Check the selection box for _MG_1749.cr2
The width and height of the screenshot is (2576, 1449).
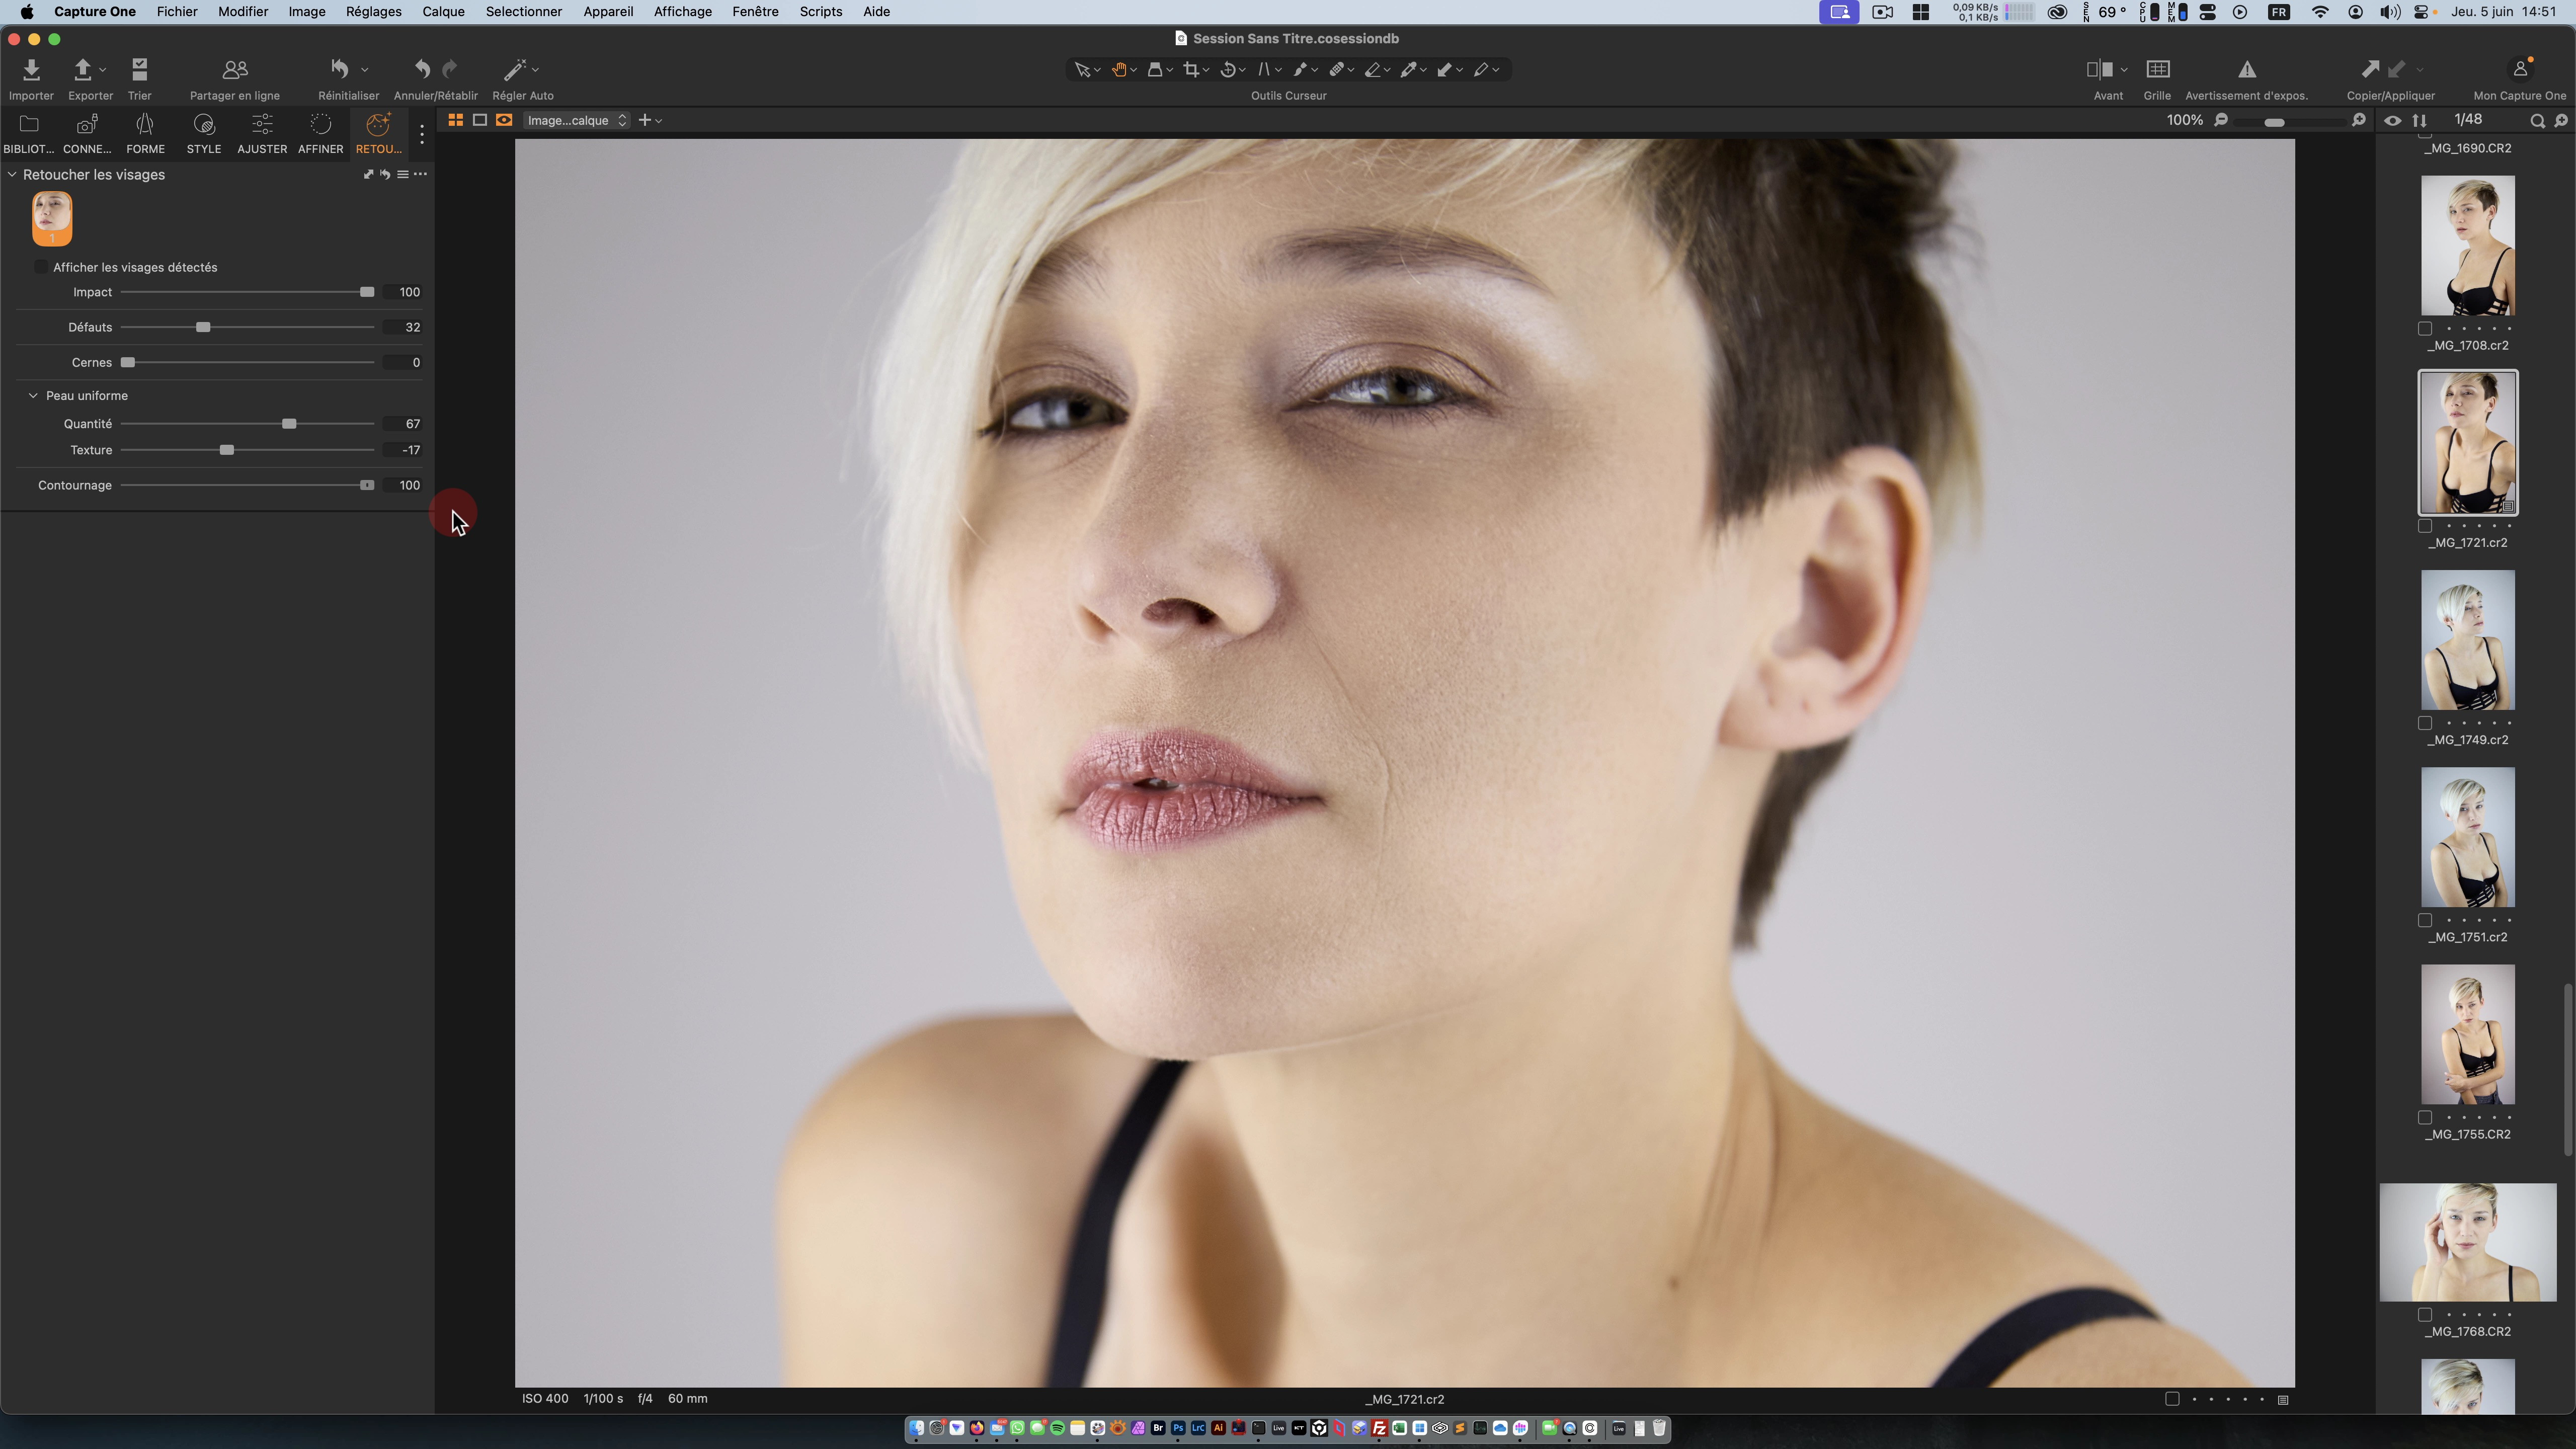point(2425,723)
